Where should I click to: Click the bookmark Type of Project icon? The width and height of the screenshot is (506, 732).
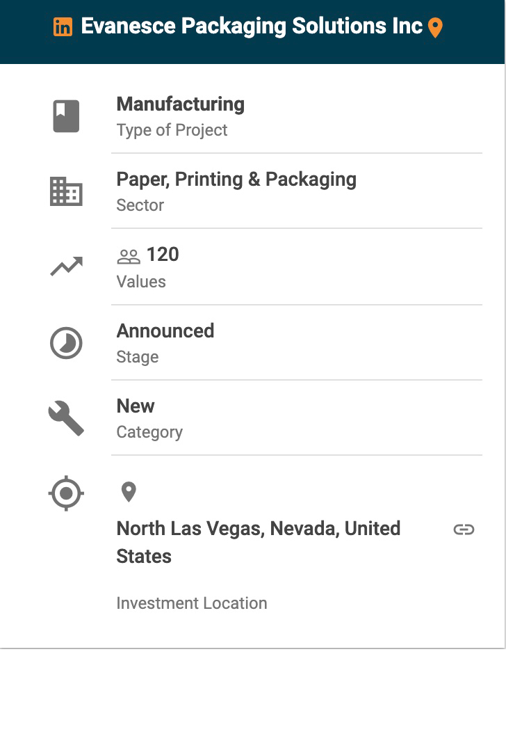(x=66, y=116)
